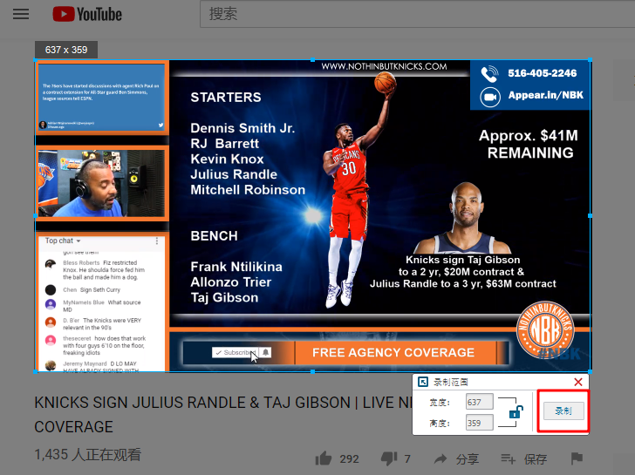635x475 pixels.
Task: Click the top-center selection resize handle
Action: coord(312,60)
